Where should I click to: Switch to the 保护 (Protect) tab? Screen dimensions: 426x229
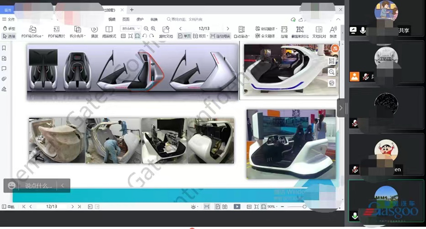140,19
